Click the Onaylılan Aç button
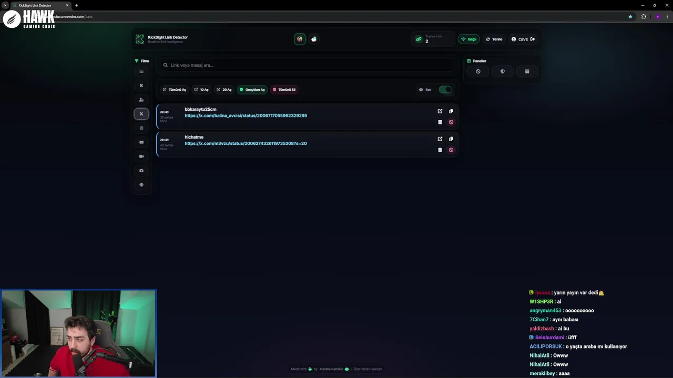 coord(252,90)
